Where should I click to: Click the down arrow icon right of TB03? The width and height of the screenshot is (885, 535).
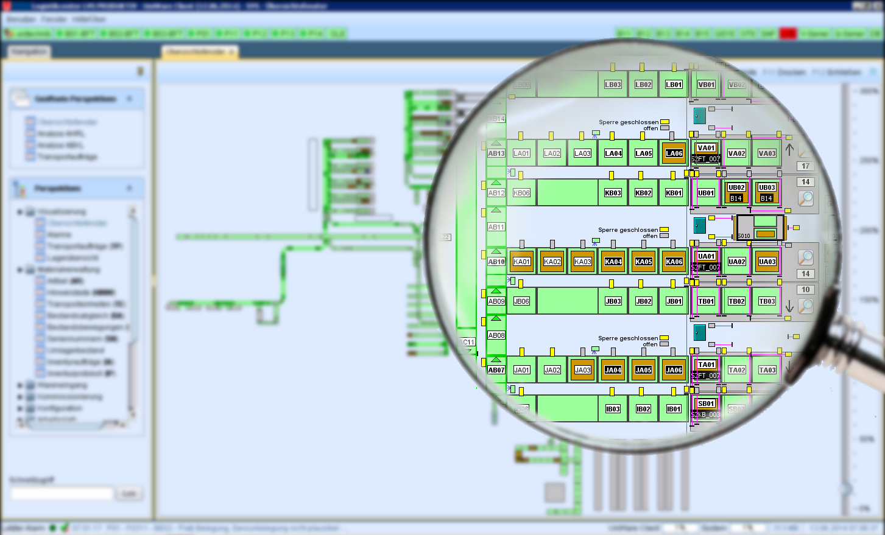[x=789, y=306]
